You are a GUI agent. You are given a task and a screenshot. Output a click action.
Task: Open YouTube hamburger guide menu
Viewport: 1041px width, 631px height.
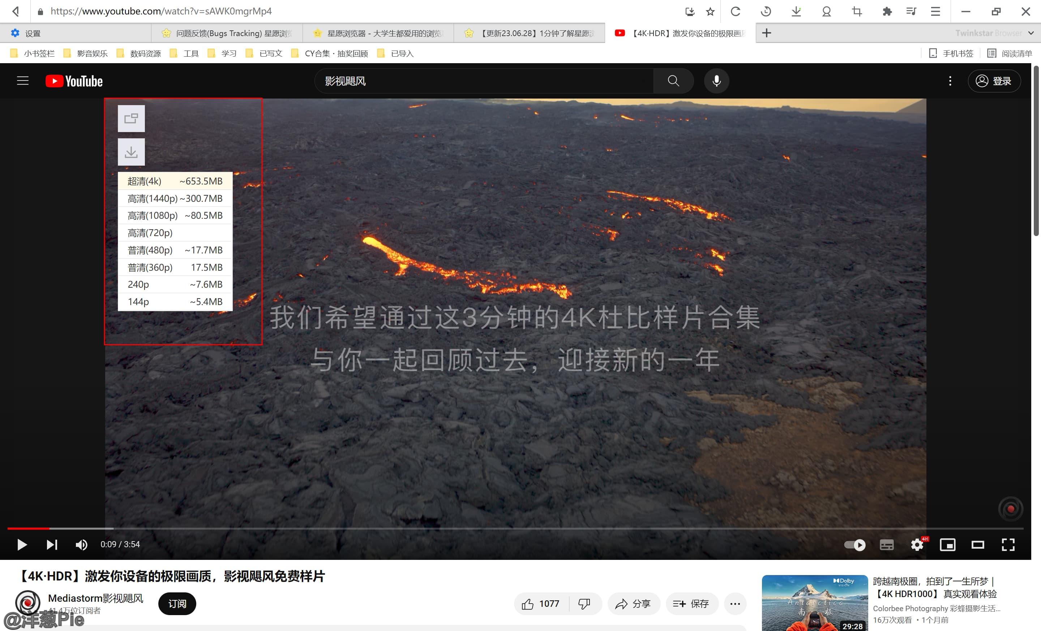point(23,81)
